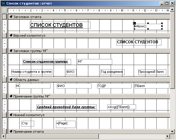Click the section selector left of 'Верхний колонтитул'
Viewport: 176px width, 140px height.
[x=5, y=36]
